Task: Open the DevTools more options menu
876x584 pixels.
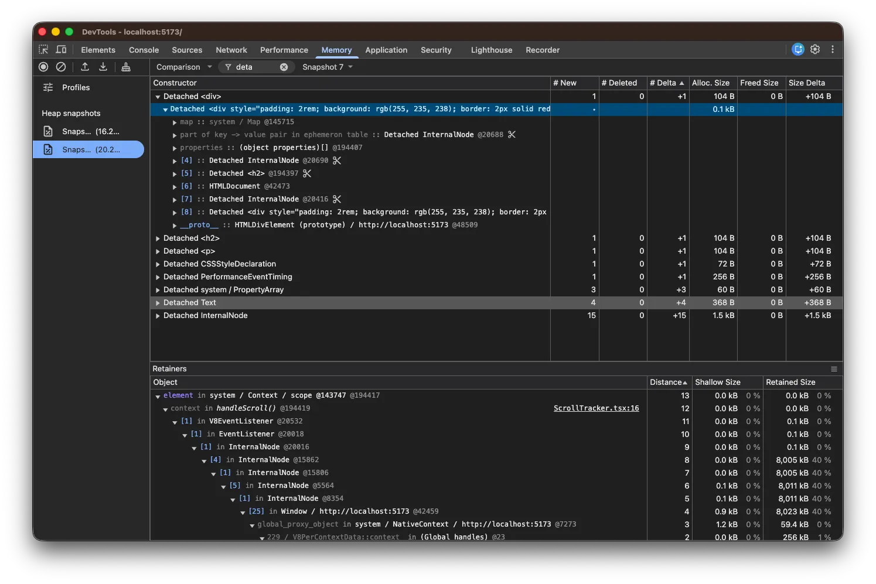Action: coord(833,50)
